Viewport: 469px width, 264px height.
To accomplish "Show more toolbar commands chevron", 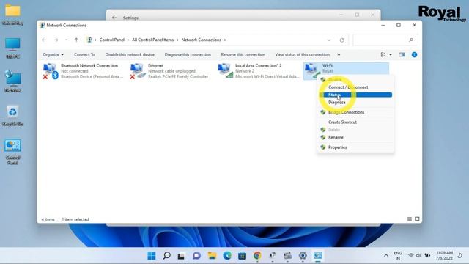I will pos(339,54).
